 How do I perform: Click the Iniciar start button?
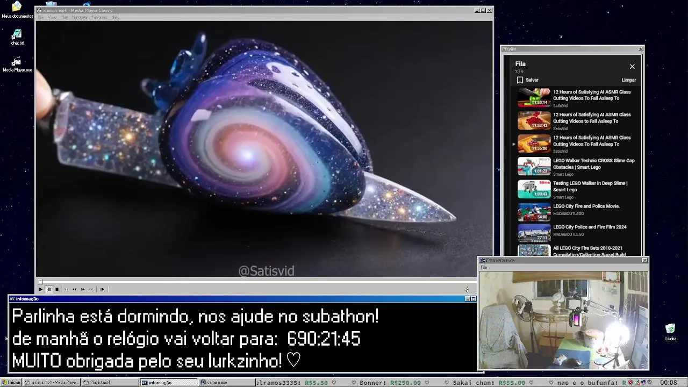point(11,382)
